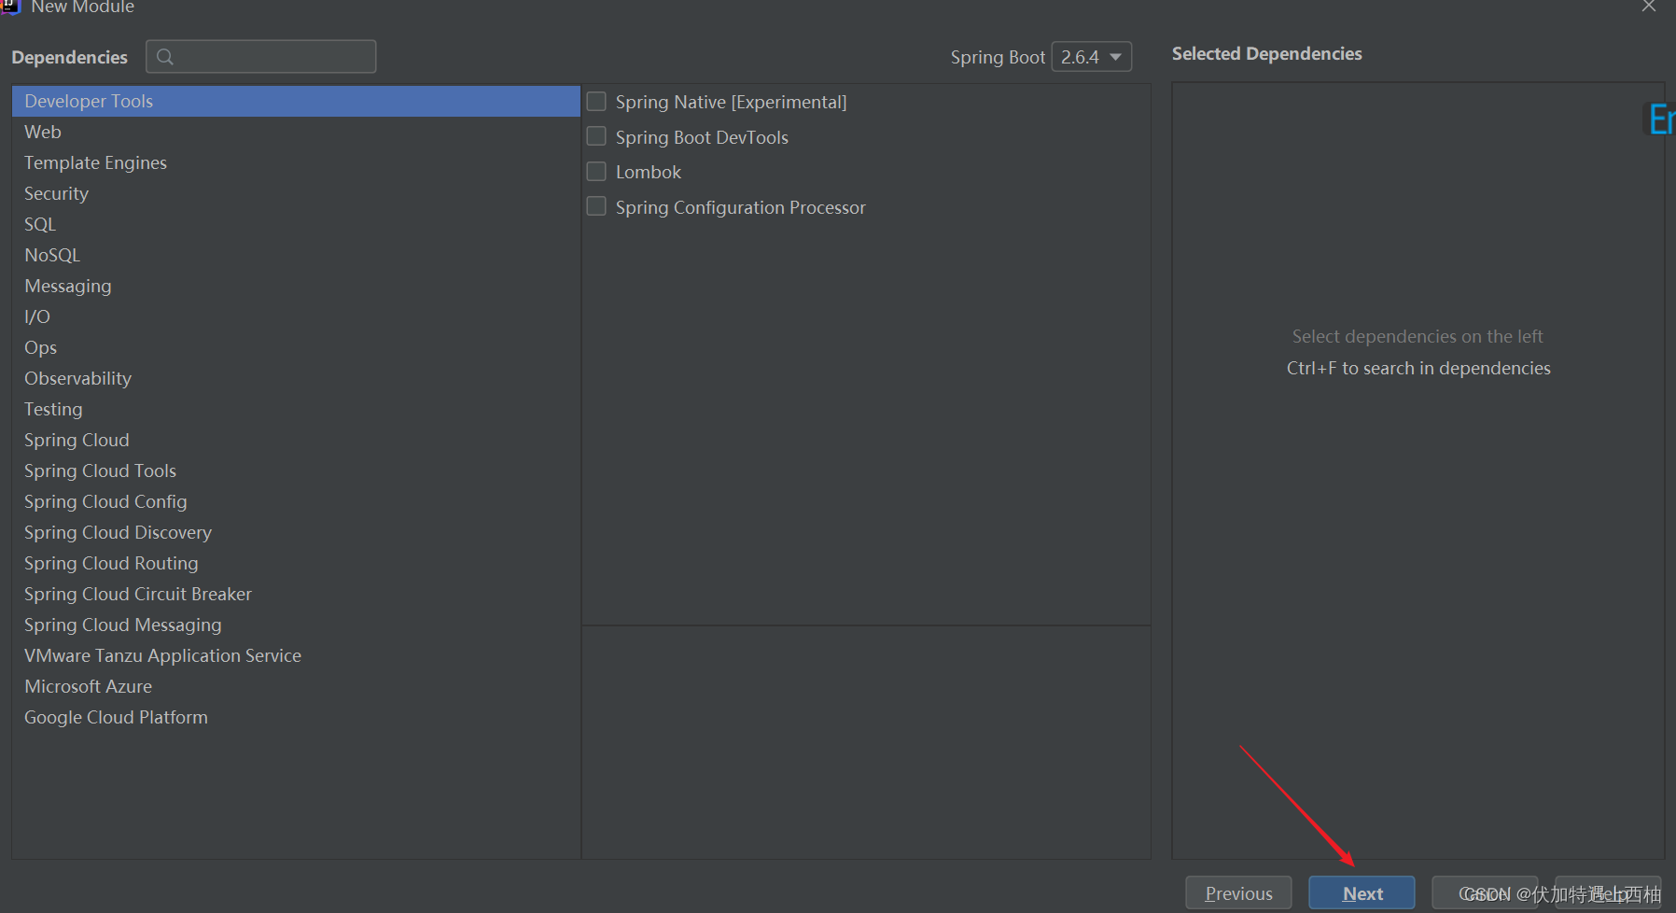Select the Web category
Screen dimensions: 1676x913
point(296,132)
